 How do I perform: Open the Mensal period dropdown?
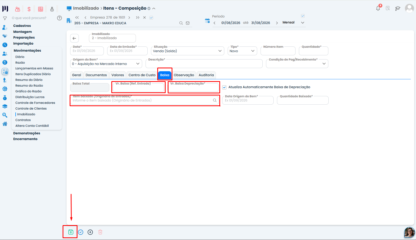293,23
